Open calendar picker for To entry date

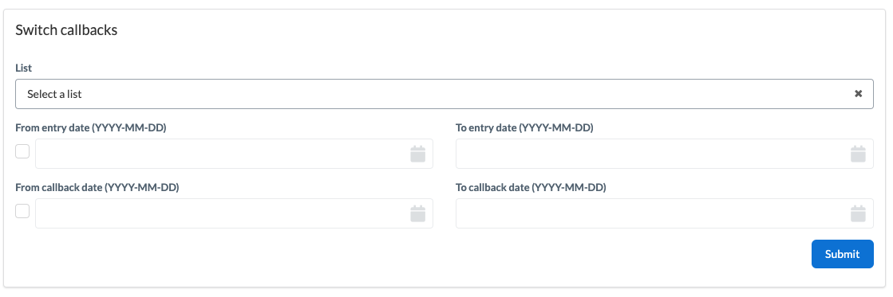858,154
